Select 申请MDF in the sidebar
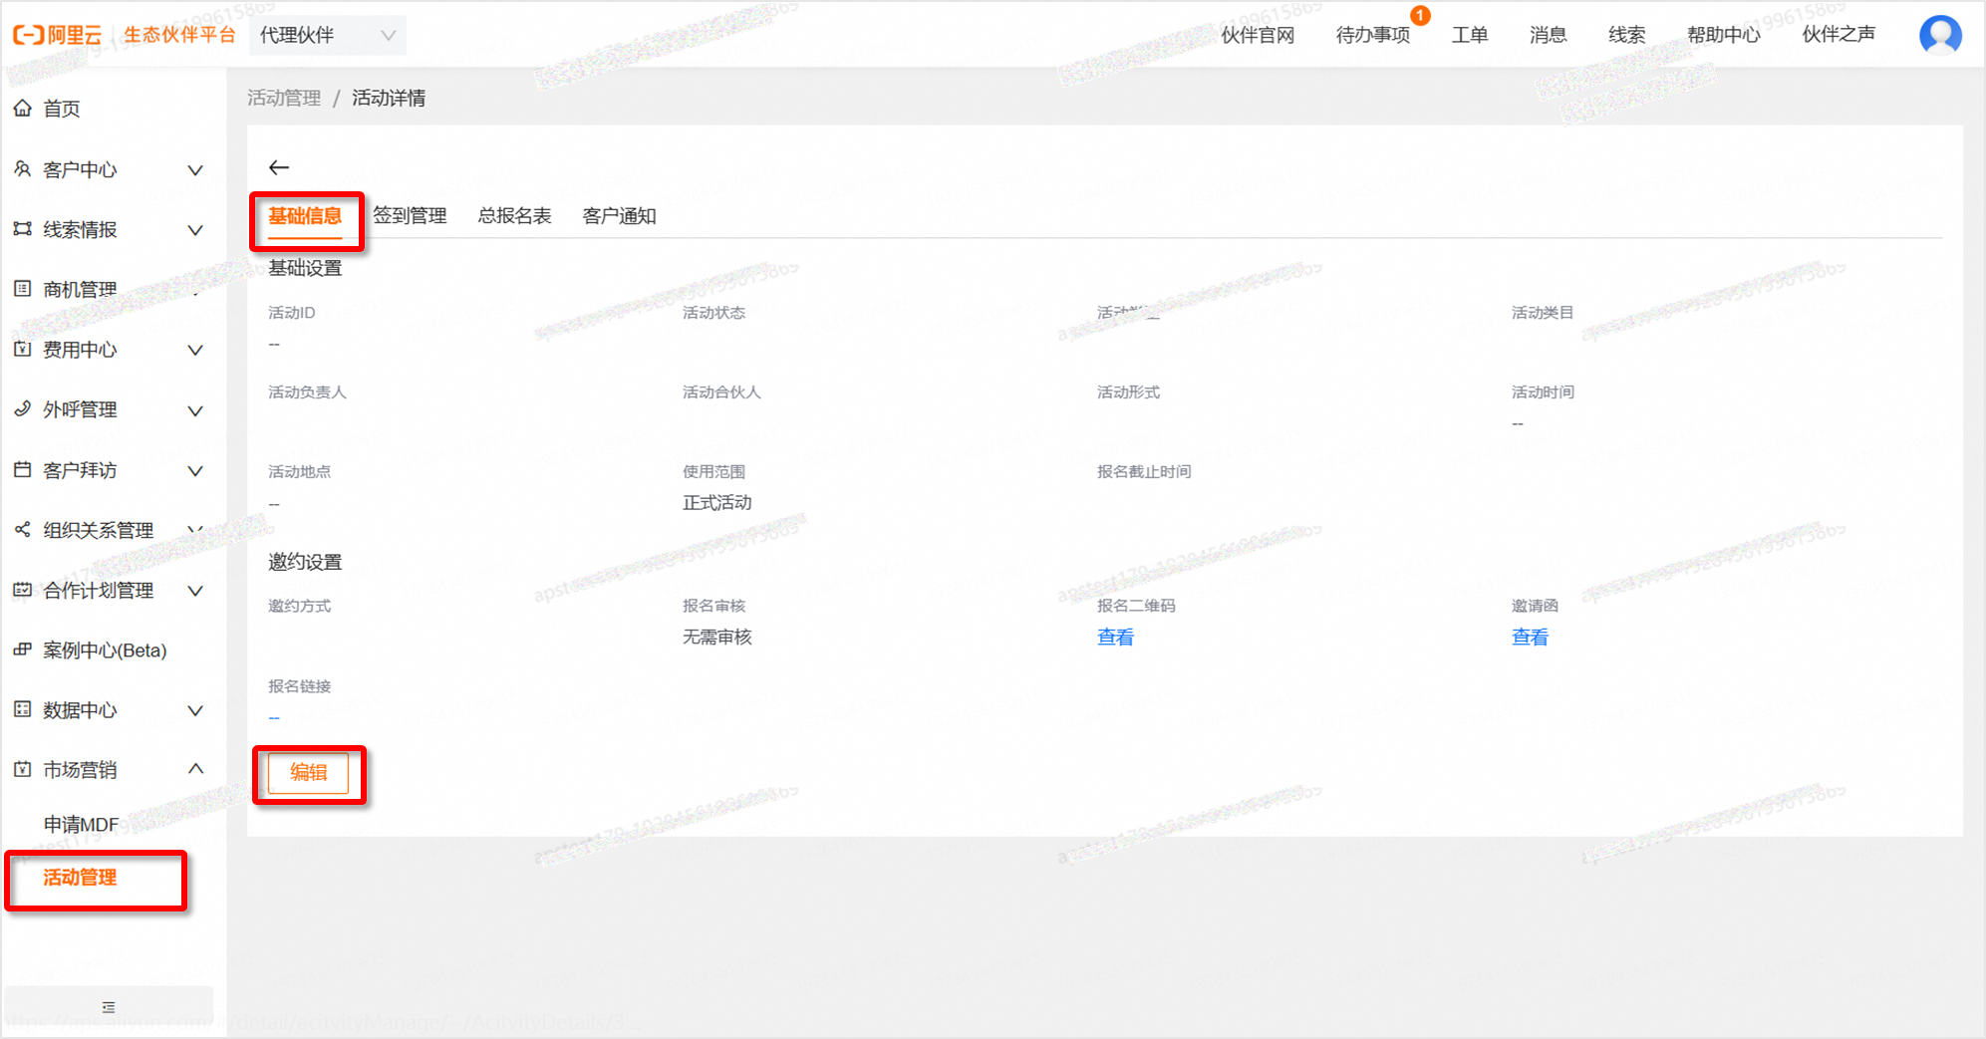1986x1039 pixels. 81,825
